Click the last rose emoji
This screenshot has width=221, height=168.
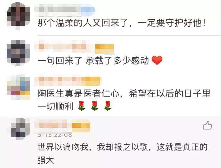[108, 106]
